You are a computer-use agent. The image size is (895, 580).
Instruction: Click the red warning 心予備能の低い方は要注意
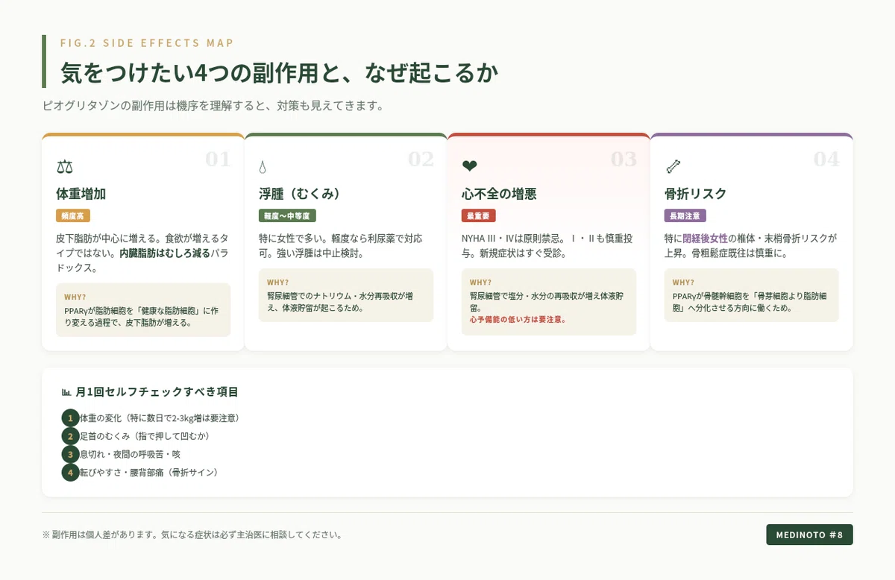tap(518, 319)
